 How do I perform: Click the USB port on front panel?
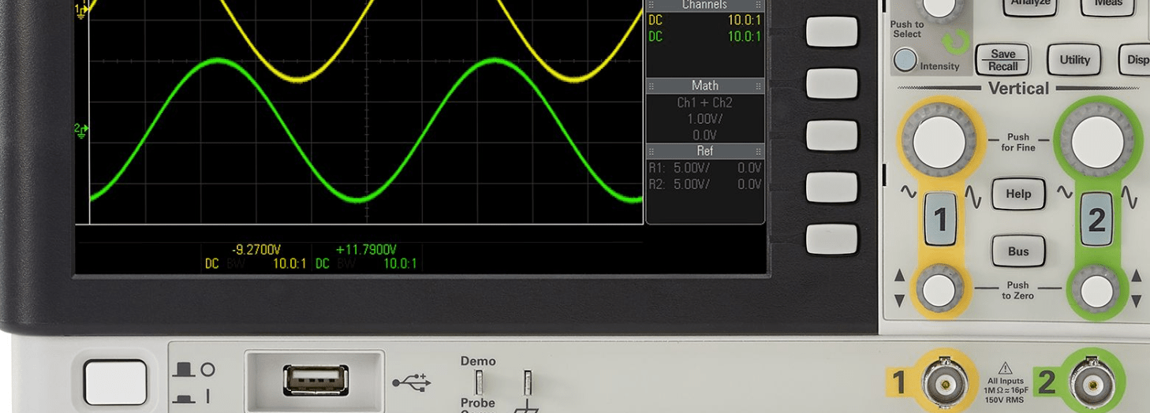pos(315,381)
